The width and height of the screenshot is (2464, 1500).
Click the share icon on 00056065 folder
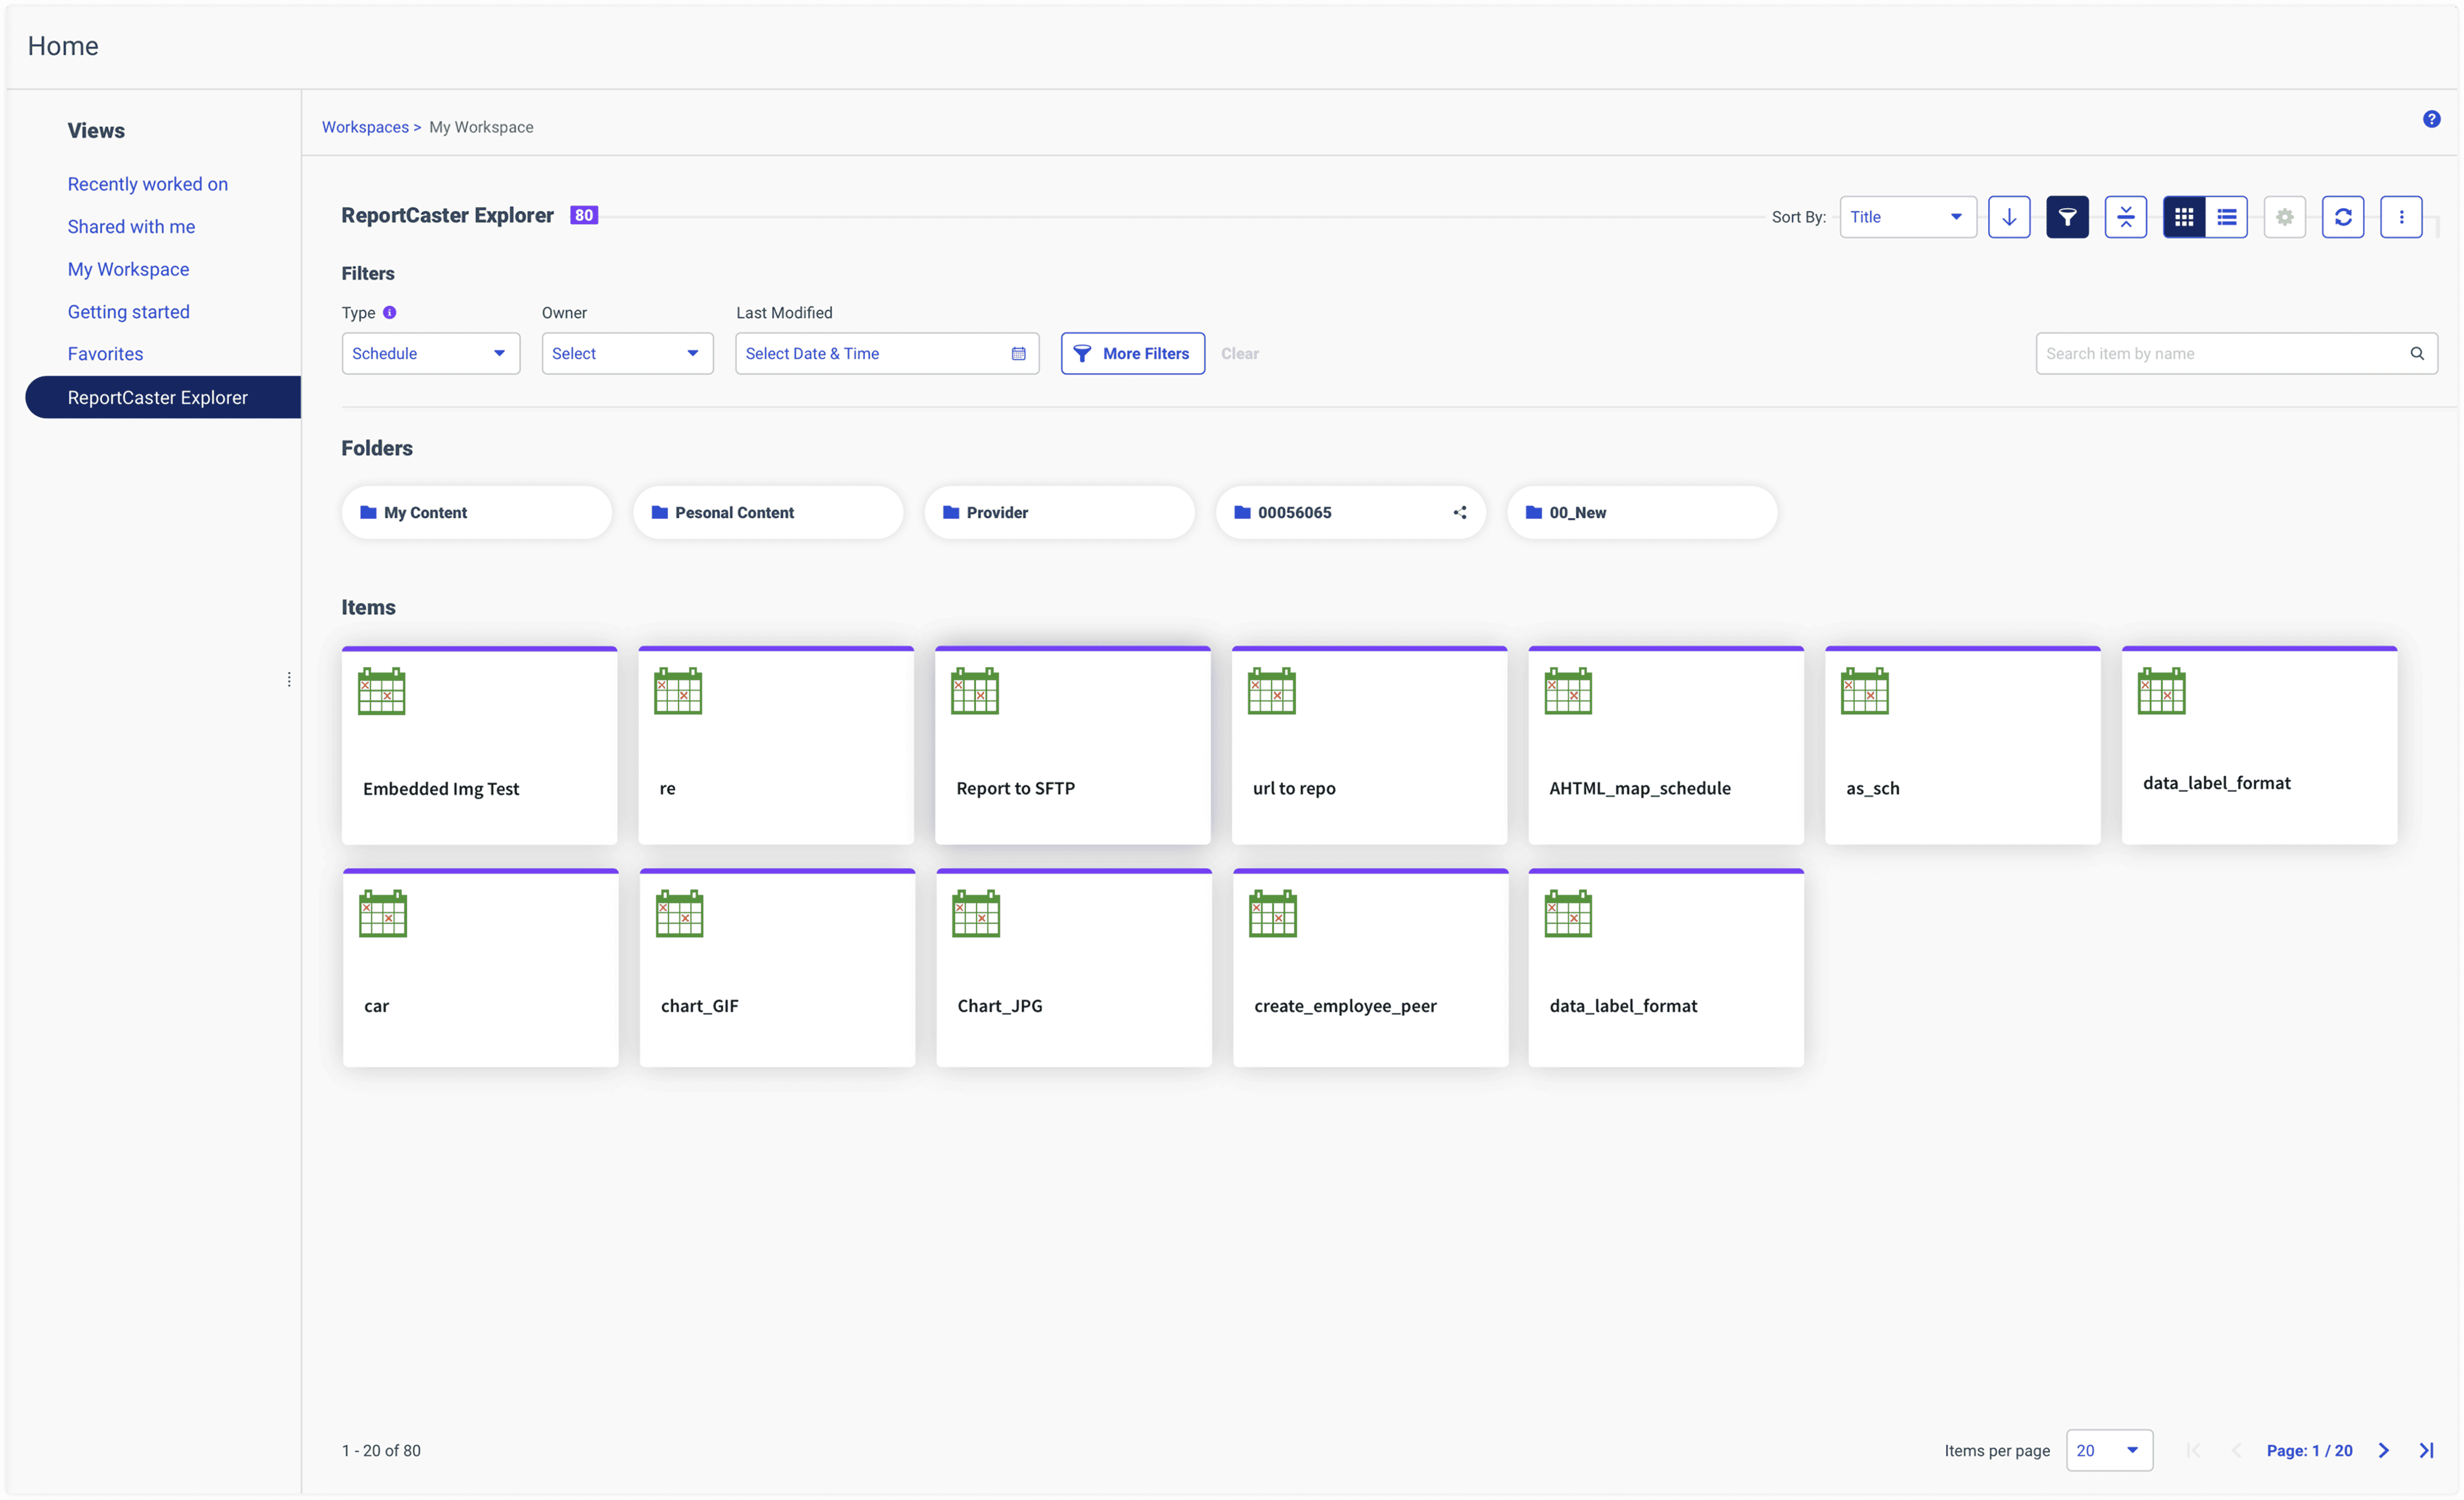(x=1459, y=512)
